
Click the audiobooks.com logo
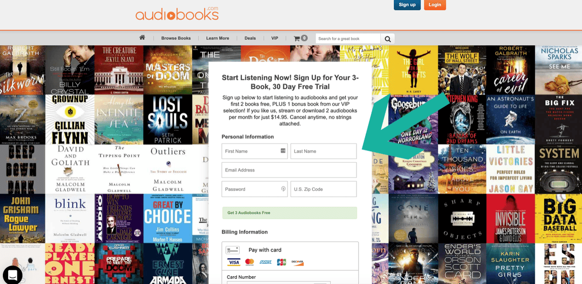coord(177,14)
